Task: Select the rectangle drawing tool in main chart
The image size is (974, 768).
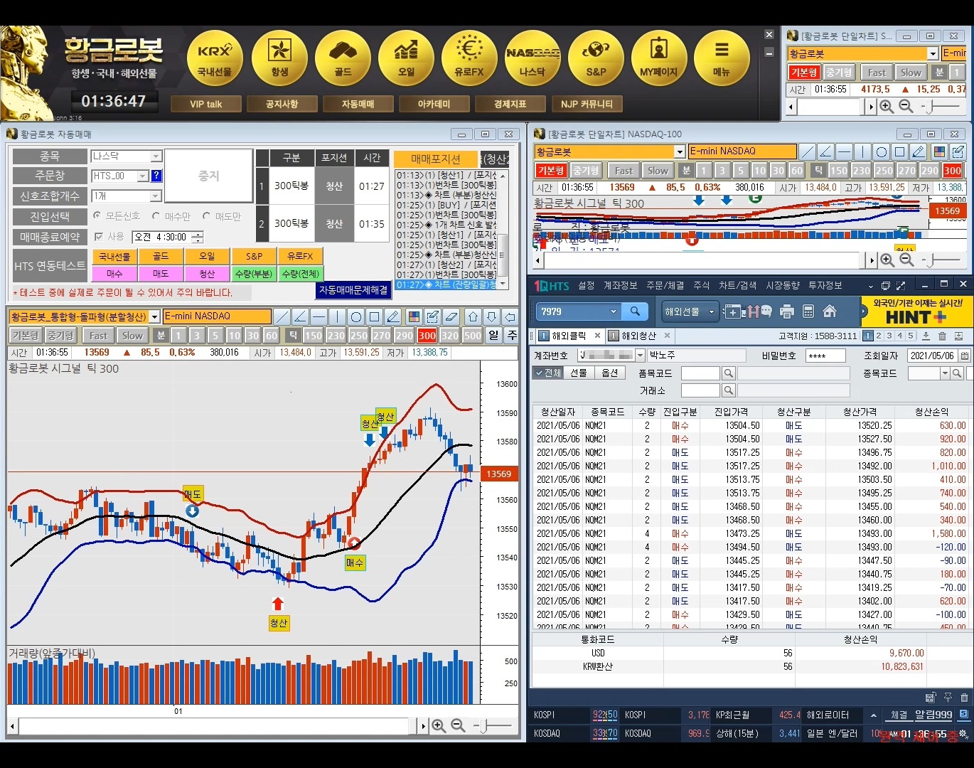Action: [375, 316]
